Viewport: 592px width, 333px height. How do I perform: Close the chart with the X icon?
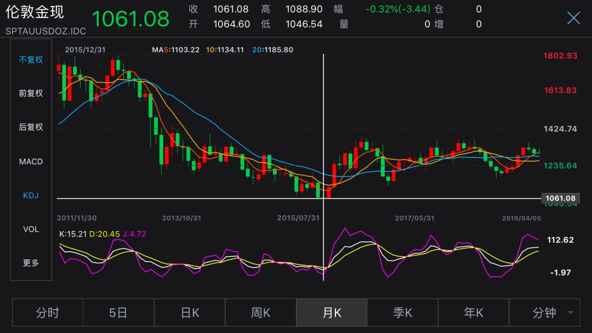point(573,18)
